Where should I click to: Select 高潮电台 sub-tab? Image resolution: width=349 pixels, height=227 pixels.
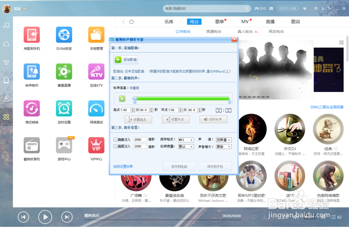tap(214, 32)
